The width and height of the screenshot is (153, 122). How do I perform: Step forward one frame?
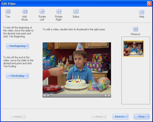109,96
